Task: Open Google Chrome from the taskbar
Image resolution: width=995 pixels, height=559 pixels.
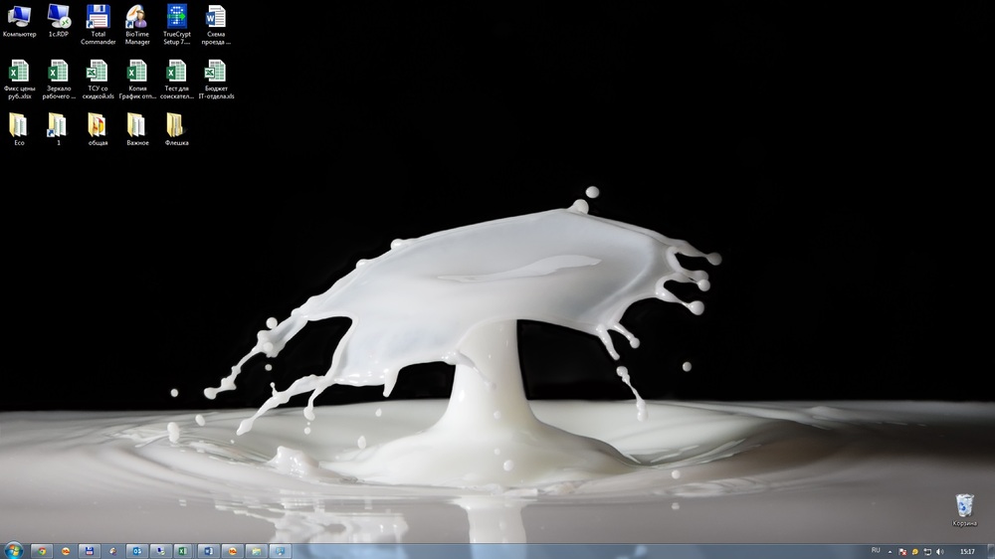Action: [41, 550]
